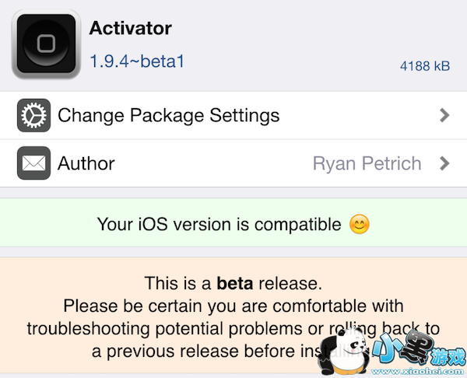This screenshot has height=378, width=467.
Task: Click the "Your iOS version is compatible" text
Action: coord(219,225)
